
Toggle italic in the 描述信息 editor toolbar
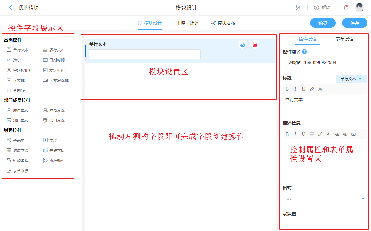coord(295,134)
